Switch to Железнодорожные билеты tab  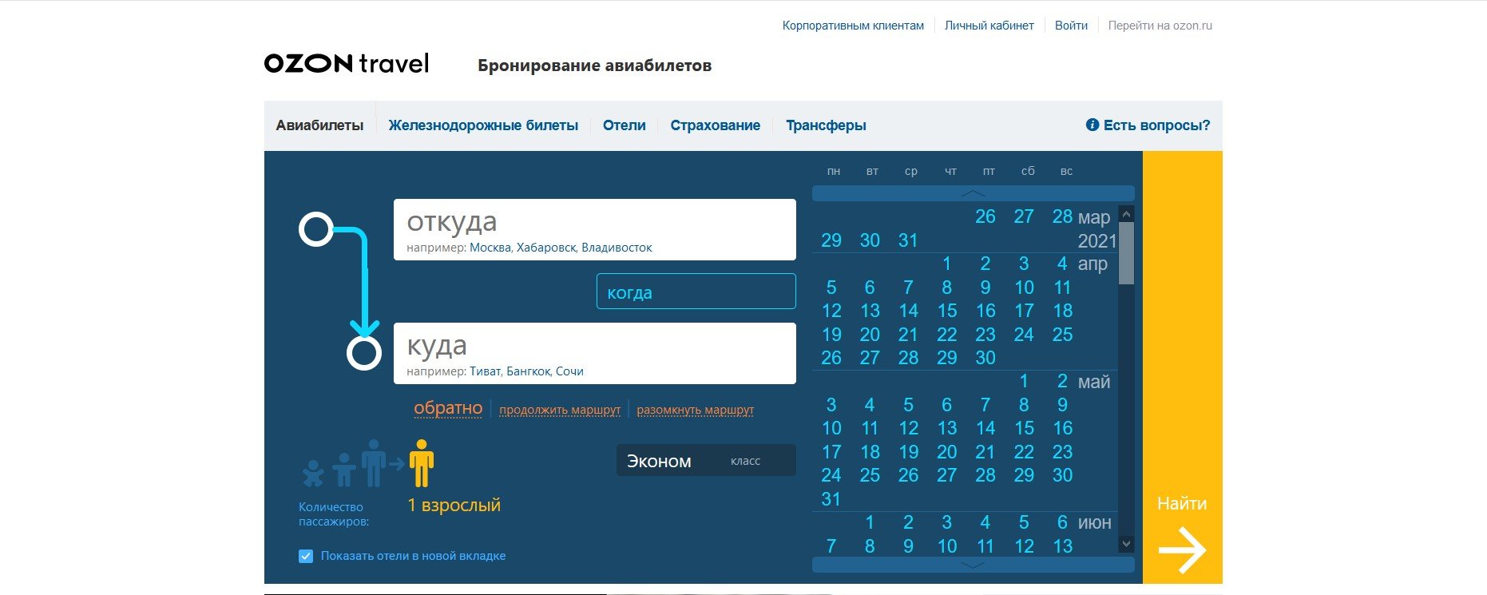click(483, 125)
